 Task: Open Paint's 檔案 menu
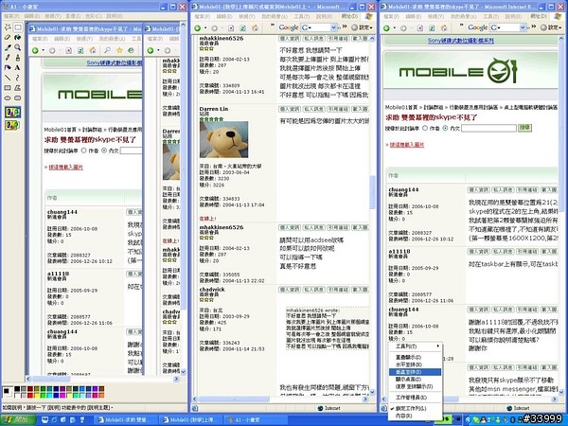(11, 16)
